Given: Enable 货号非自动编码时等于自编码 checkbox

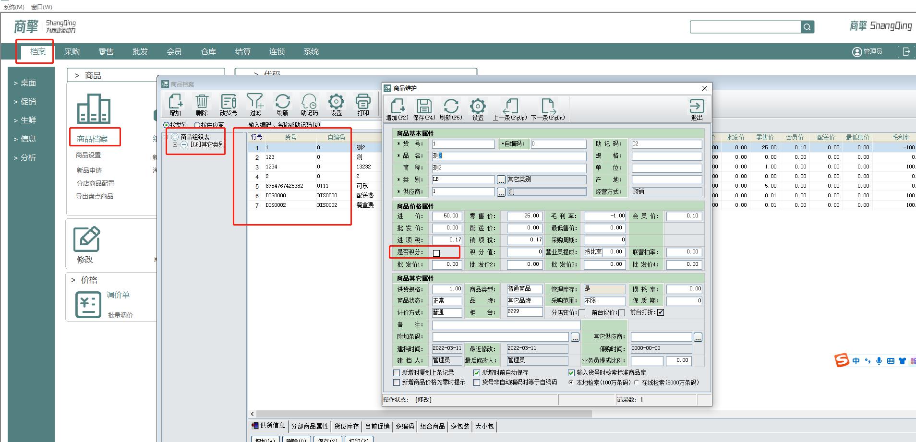Looking at the screenshot, I should tap(477, 382).
